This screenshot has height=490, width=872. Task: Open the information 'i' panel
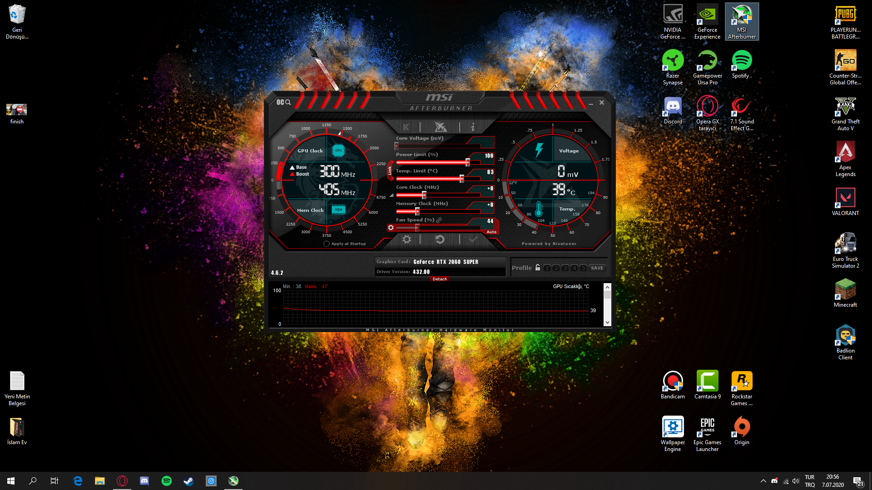tap(473, 127)
